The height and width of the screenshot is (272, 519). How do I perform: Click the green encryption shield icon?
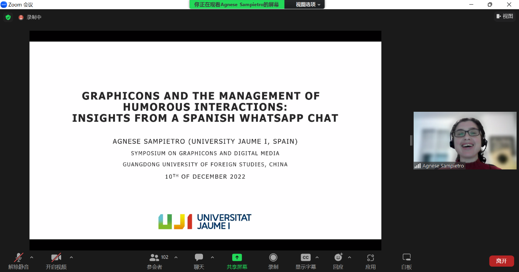[x=8, y=17]
